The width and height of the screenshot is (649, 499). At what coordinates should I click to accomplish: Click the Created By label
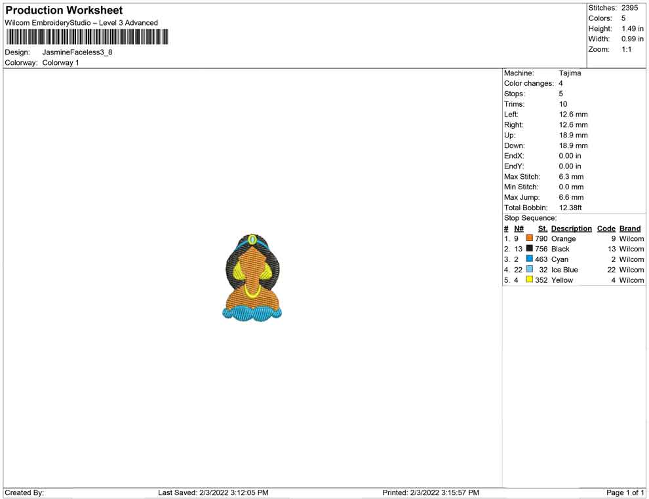(24, 492)
